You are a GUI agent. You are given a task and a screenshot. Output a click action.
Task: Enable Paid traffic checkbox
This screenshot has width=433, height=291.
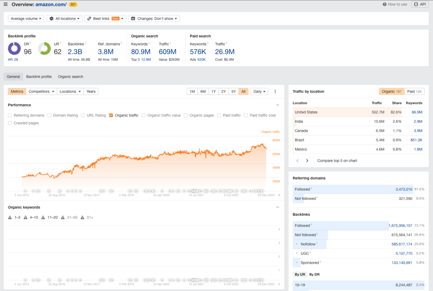[x=219, y=116]
